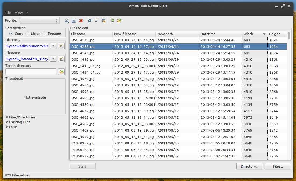
Task: Click the save profile as icon with dots
Action: [67, 20]
